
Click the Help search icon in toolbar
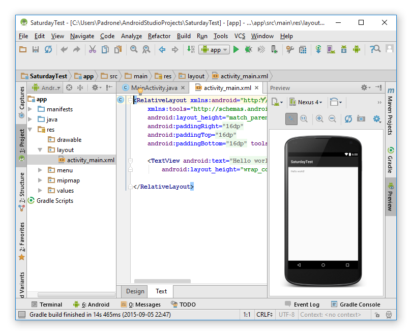tap(375, 49)
